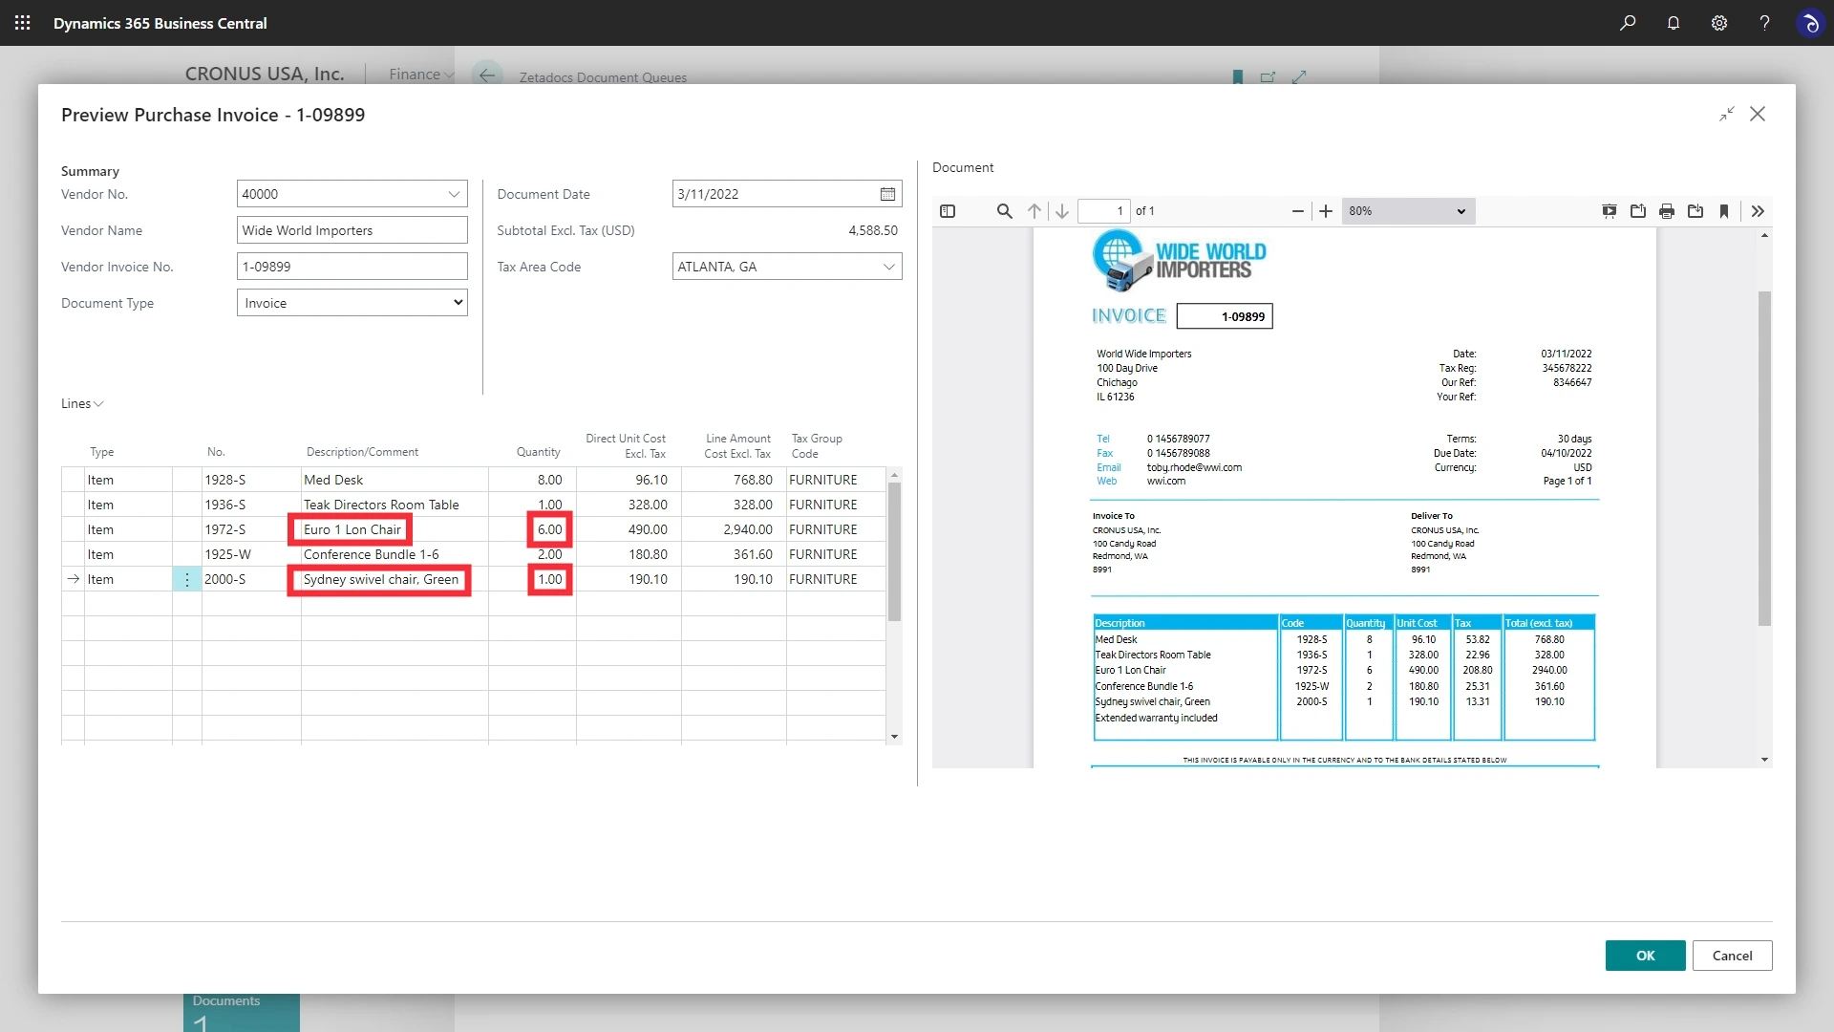Click the Tax Group Code column header

[817, 445]
